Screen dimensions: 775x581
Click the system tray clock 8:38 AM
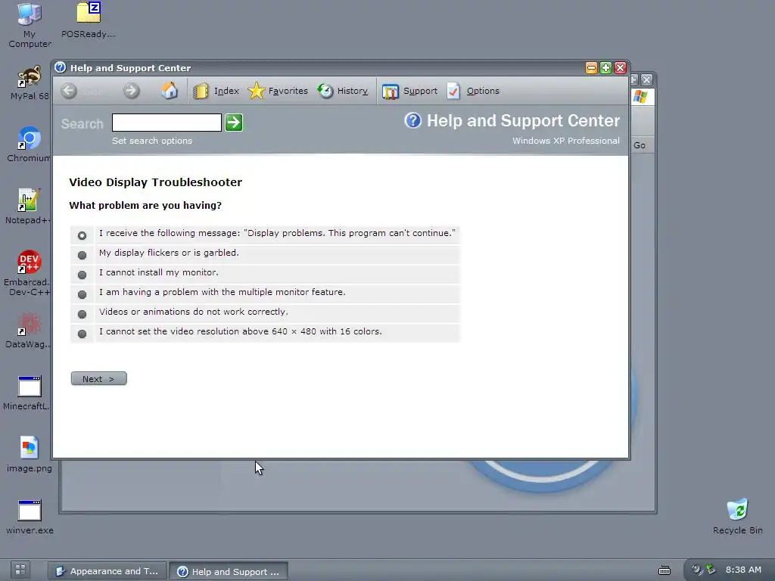(x=743, y=570)
